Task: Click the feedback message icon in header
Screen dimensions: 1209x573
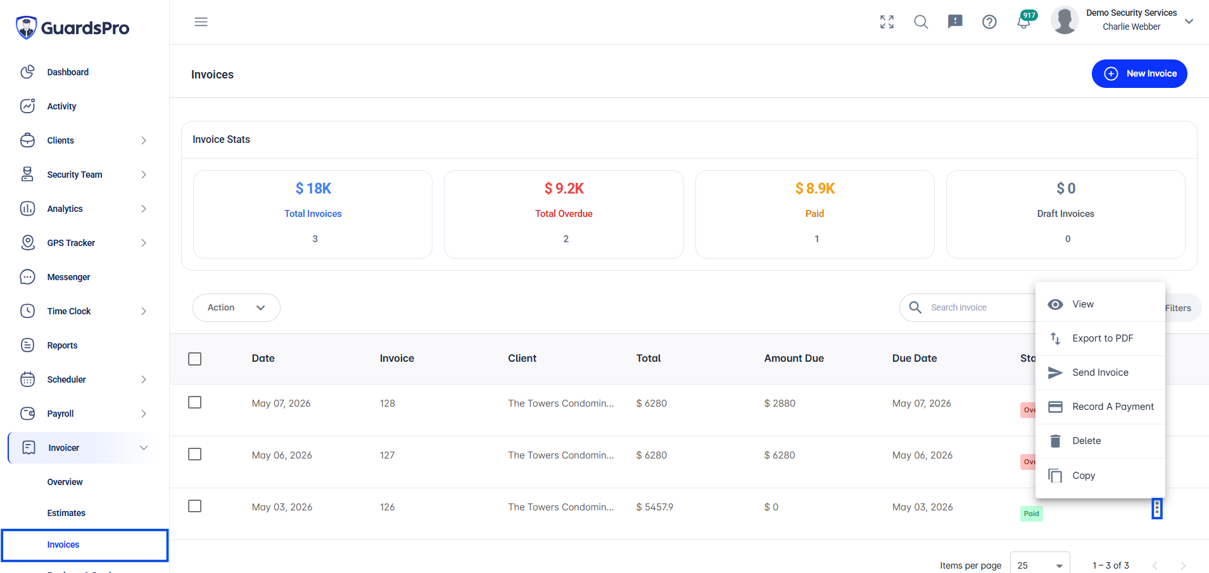Action: click(x=955, y=22)
